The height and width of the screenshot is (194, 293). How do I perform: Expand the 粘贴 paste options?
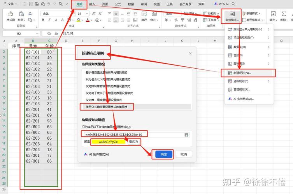point(21,20)
